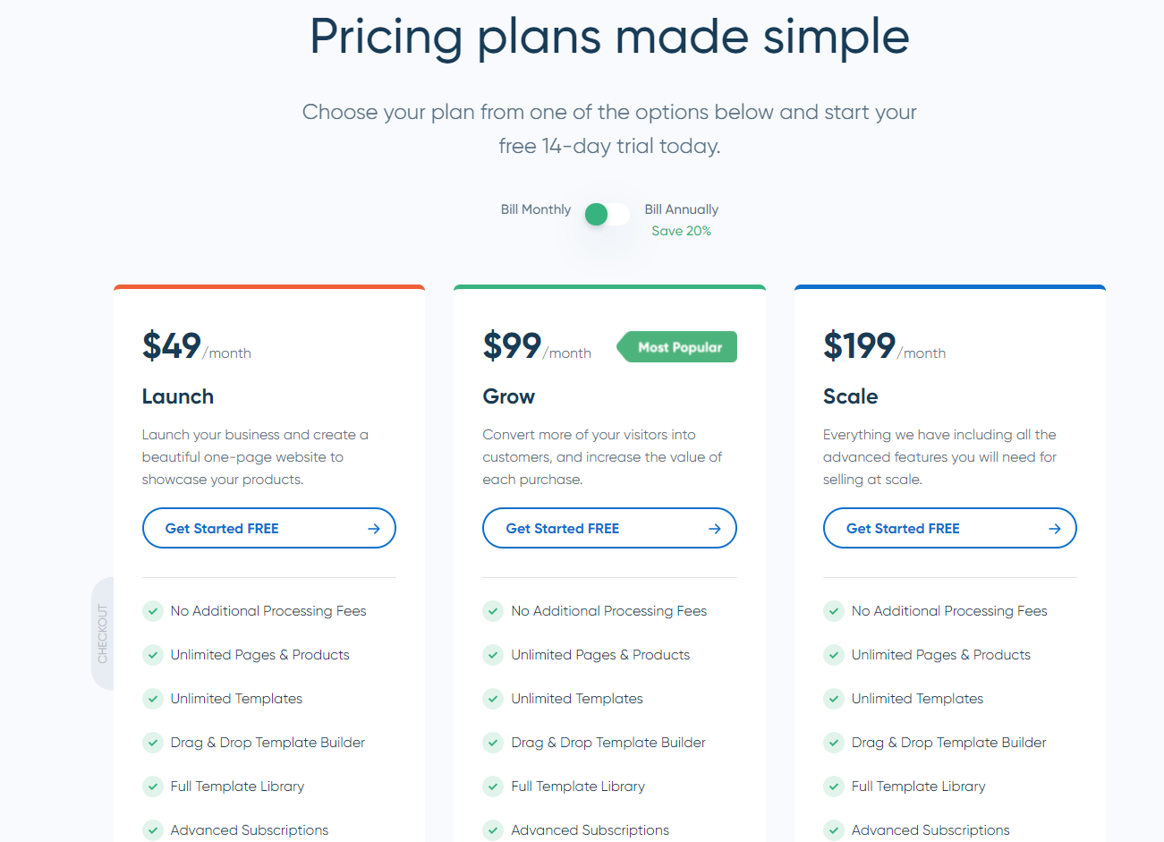Click the arrow icon in Scale plan button
This screenshot has height=842, width=1164.
click(x=1055, y=529)
